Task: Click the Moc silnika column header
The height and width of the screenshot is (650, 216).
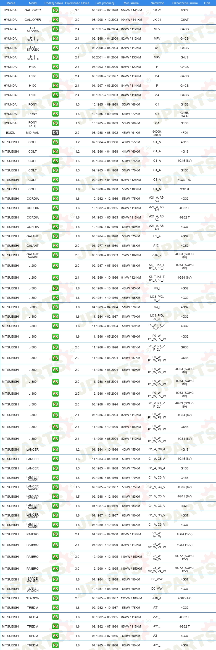Action: point(131,3)
